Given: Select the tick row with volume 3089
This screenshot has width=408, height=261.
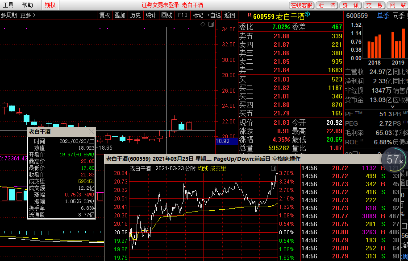Looking at the screenshot, I should 350,216.
